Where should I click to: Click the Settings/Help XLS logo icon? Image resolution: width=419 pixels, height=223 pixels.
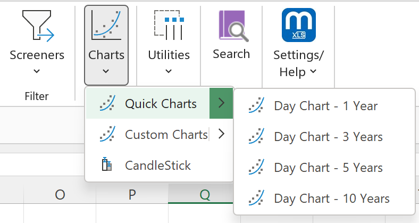click(x=299, y=25)
